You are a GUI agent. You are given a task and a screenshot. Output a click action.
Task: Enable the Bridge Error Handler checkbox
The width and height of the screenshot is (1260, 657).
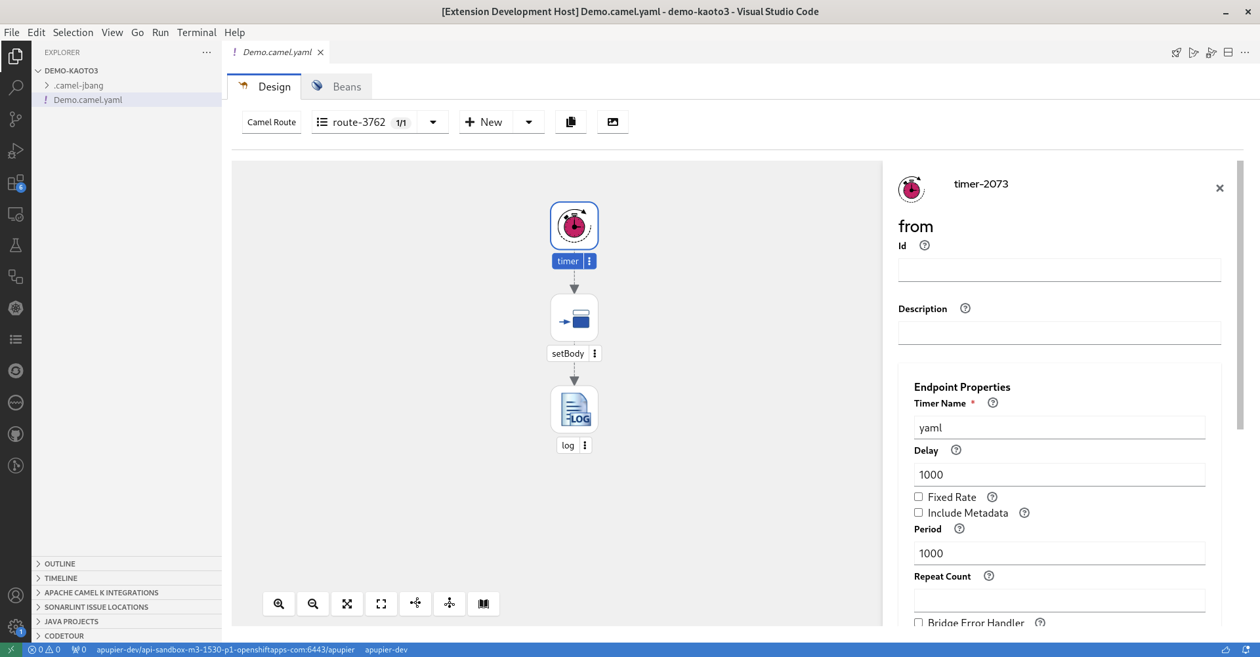919,622
